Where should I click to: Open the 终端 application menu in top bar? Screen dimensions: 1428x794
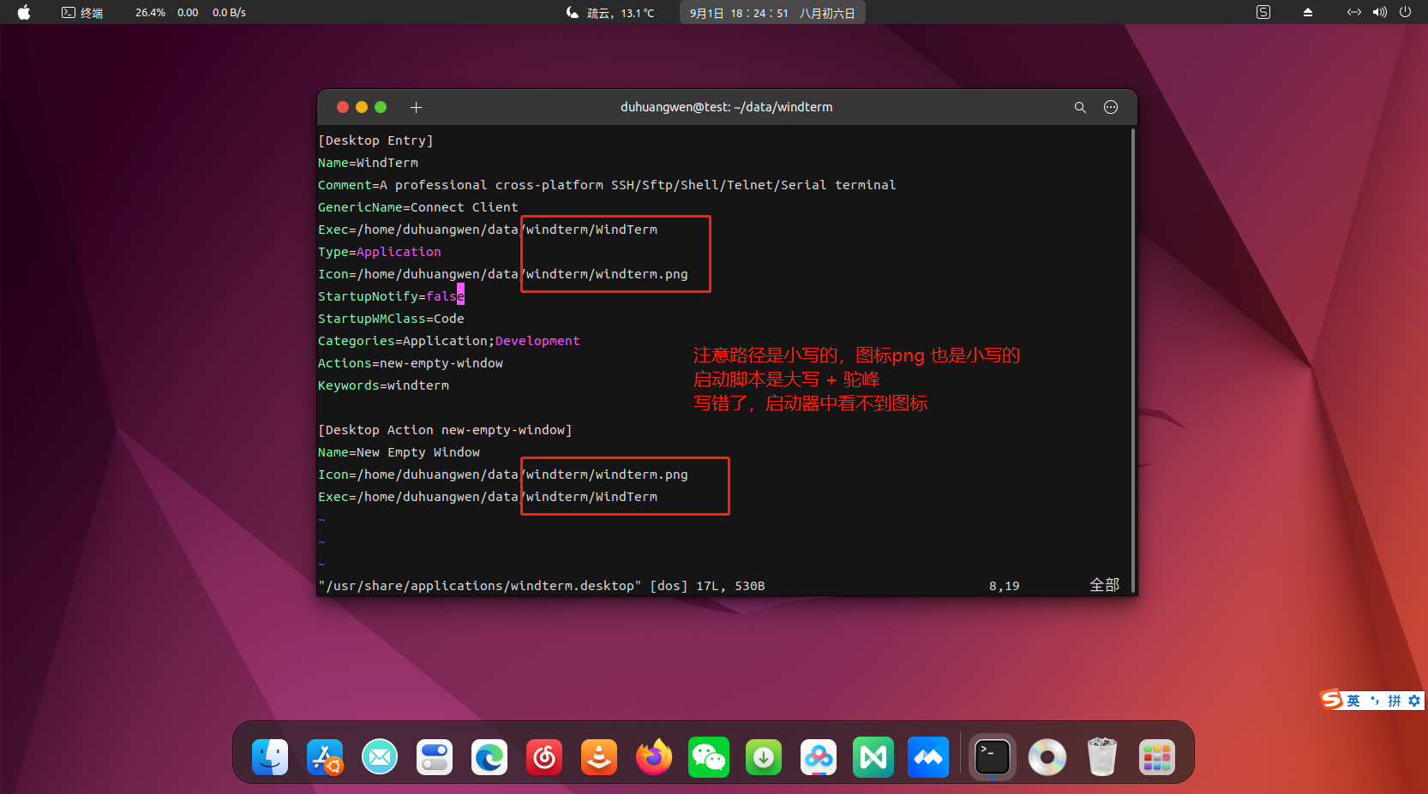82,13
